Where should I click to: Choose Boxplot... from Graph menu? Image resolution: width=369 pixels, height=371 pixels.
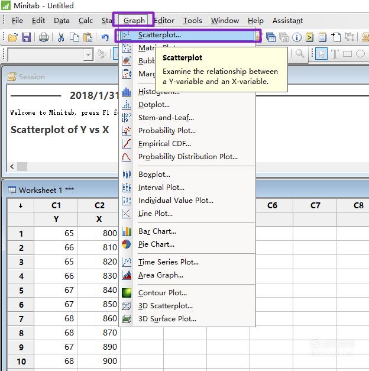point(187,175)
